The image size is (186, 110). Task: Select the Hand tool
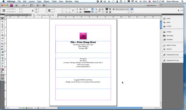pyautogui.click(x=2, y=63)
